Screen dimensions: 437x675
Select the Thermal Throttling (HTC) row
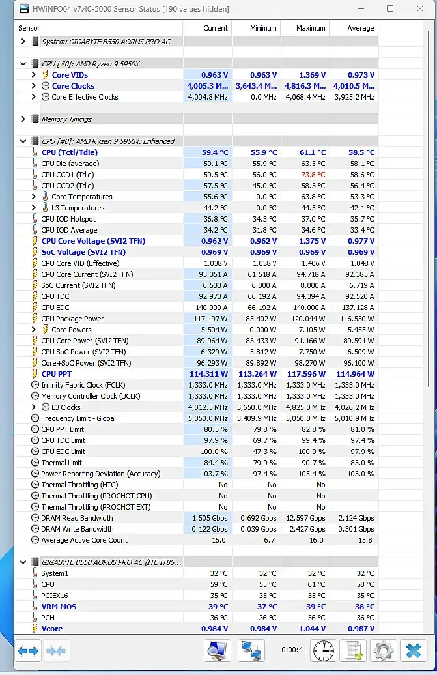click(x=197, y=485)
